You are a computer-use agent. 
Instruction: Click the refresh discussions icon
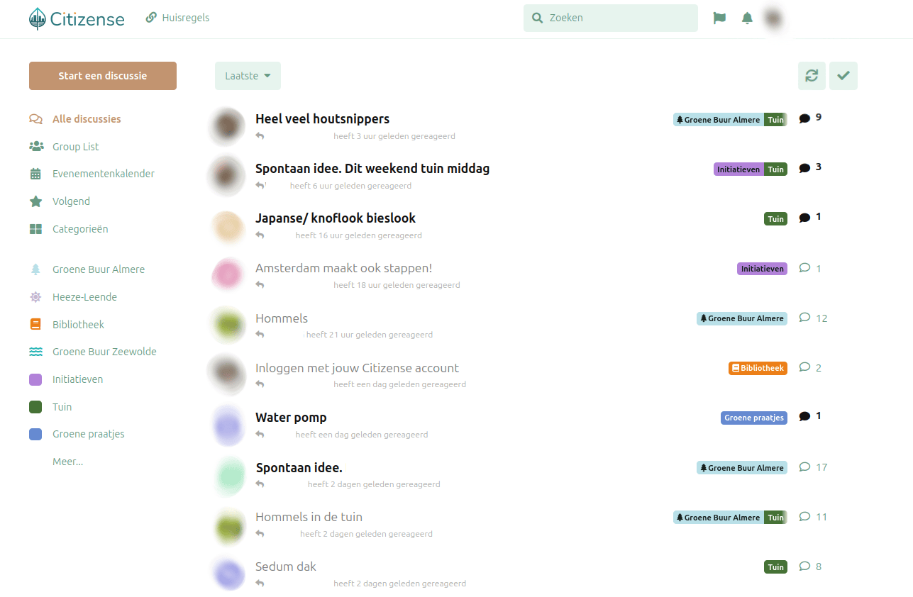coord(812,76)
